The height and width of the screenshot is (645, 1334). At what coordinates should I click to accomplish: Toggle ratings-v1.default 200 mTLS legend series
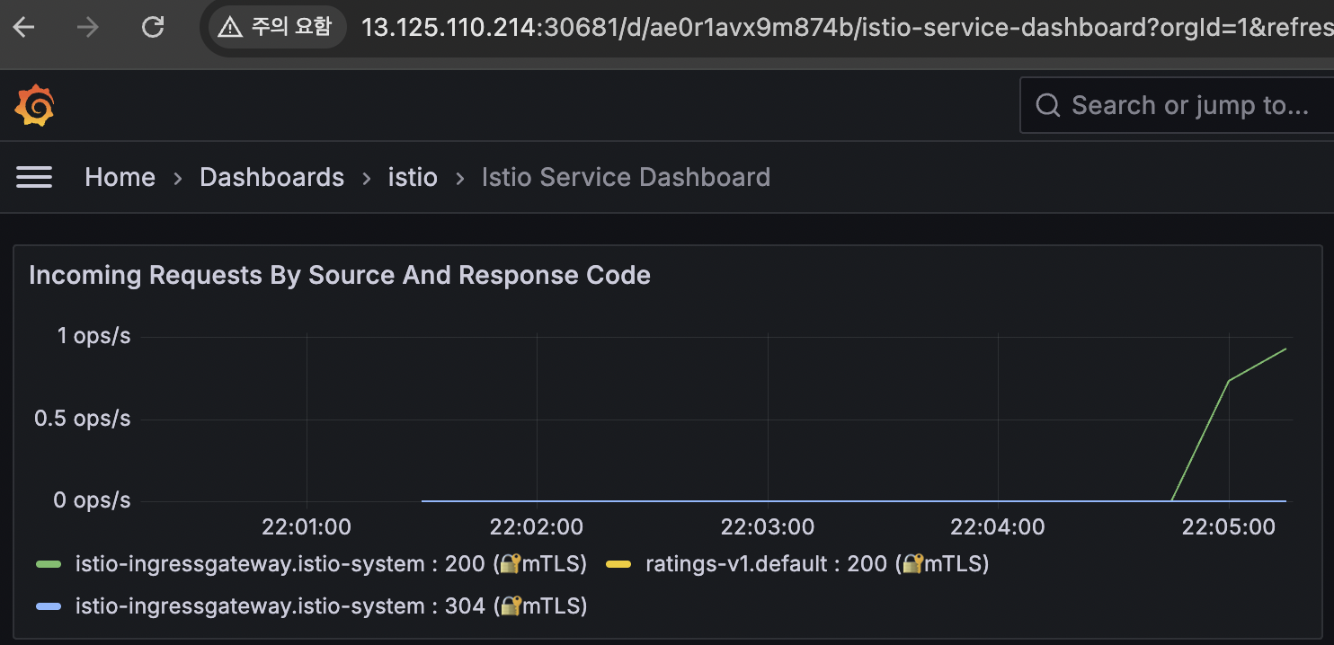(817, 564)
